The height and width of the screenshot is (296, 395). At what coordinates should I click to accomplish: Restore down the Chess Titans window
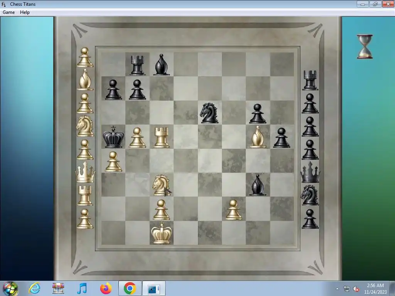[x=375, y=4]
